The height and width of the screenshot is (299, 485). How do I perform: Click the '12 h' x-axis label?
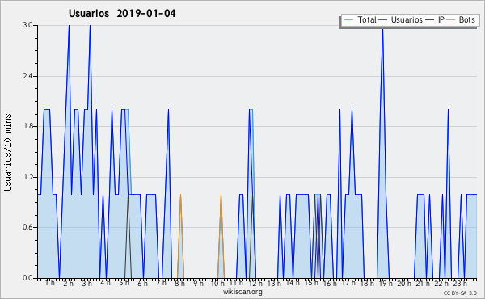(255, 284)
